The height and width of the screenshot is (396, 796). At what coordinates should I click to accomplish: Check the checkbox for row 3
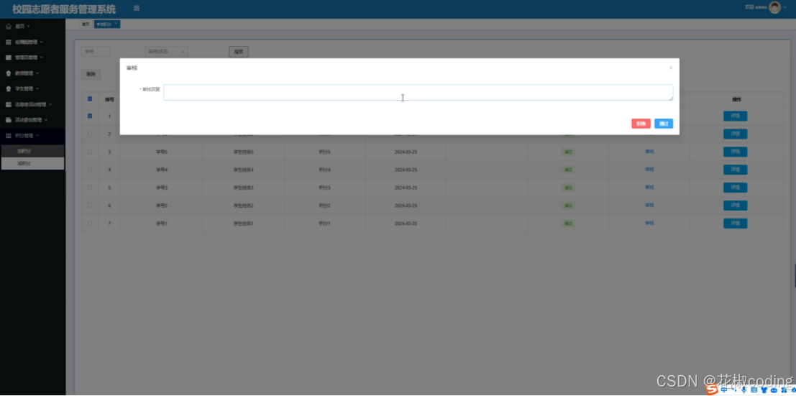pos(90,152)
